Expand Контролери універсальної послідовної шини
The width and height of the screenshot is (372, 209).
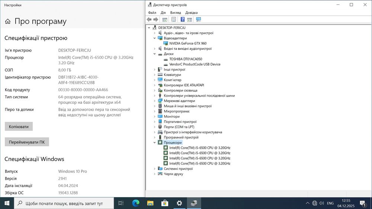(x=154, y=95)
